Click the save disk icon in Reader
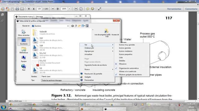The width and height of the screenshot is (199, 111). (12, 9)
